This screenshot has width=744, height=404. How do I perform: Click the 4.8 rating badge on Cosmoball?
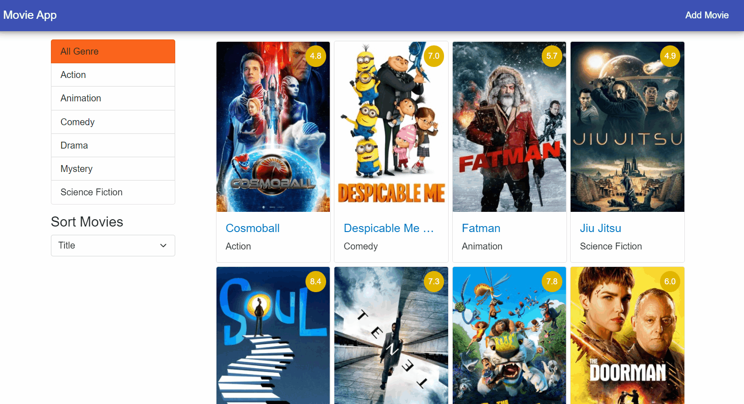coord(316,56)
